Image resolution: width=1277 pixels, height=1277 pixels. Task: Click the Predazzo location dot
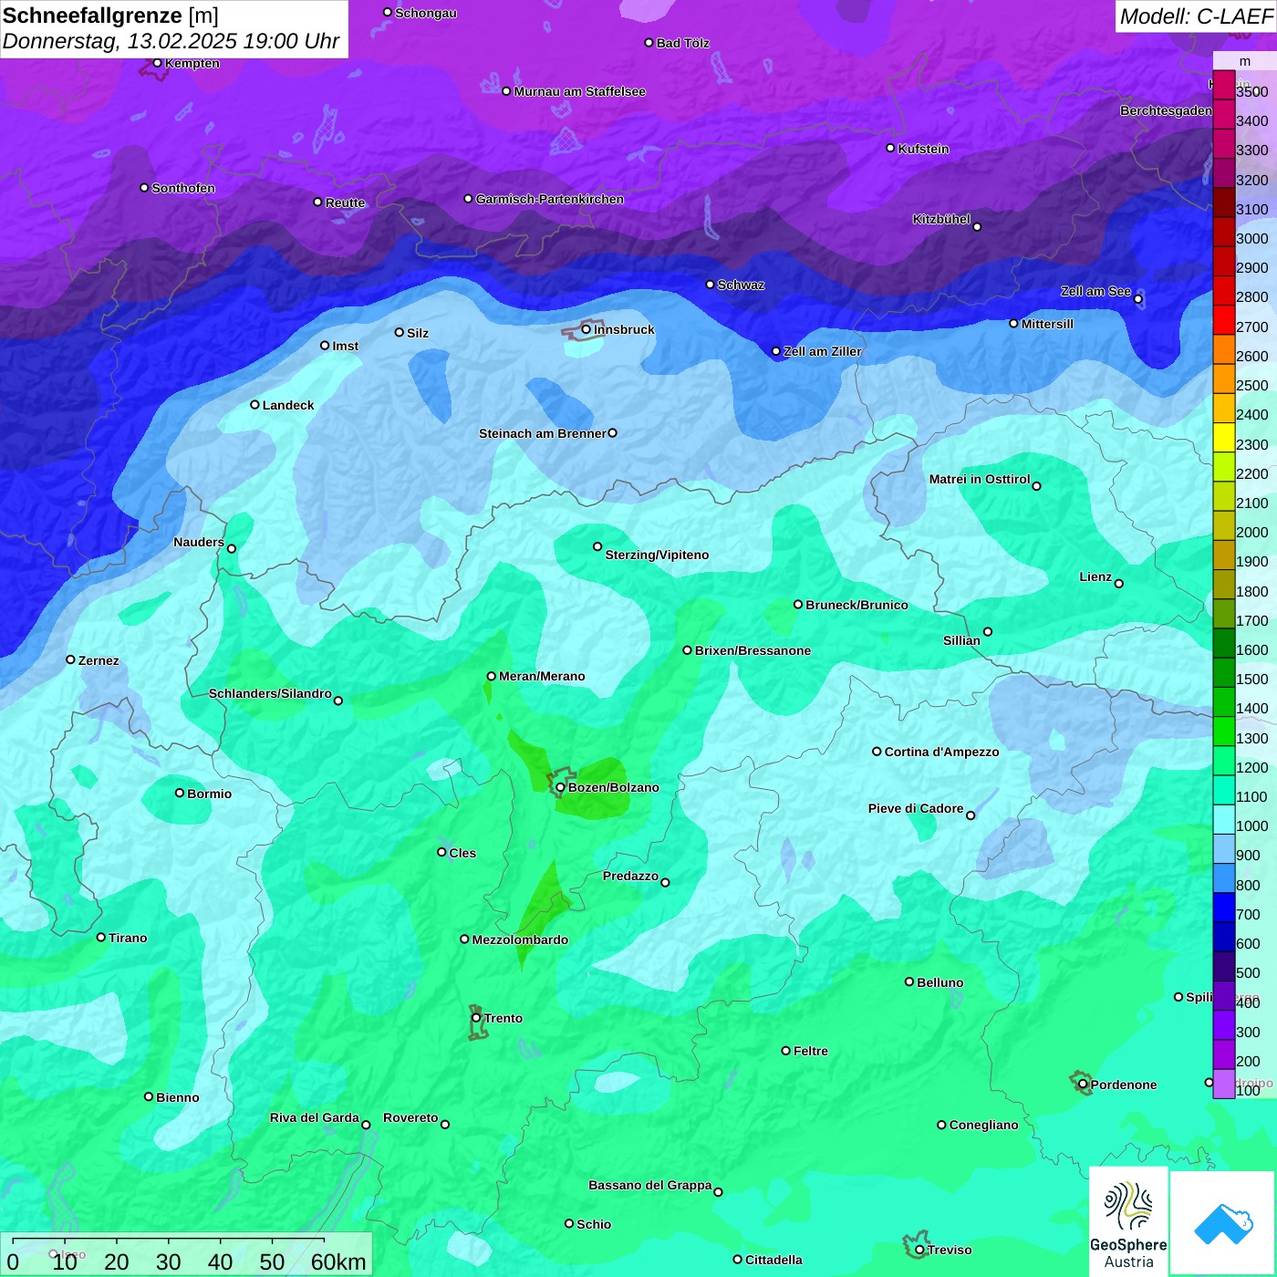click(665, 882)
